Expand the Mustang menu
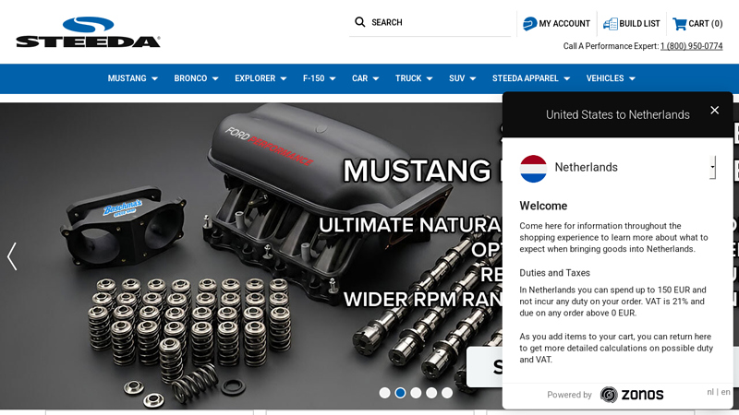The height and width of the screenshot is (415, 739). point(132,78)
